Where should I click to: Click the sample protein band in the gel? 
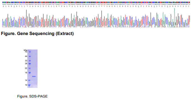pyautogui.click(x=34, y=76)
